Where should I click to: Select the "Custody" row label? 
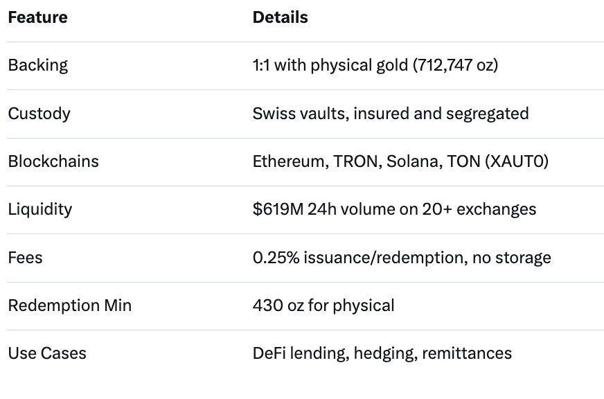[x=39, y=113]
